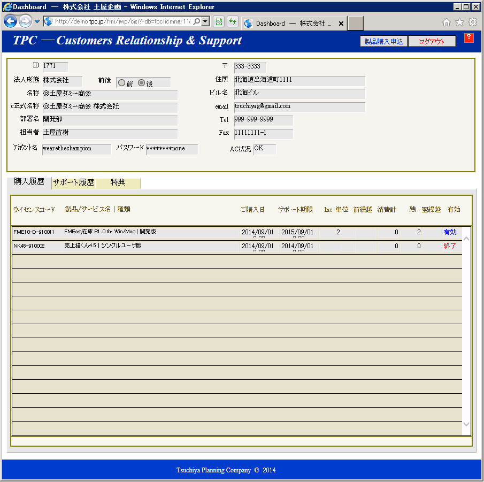
Task: Close the Dashboard browser tab
Action: pos(341,24)
